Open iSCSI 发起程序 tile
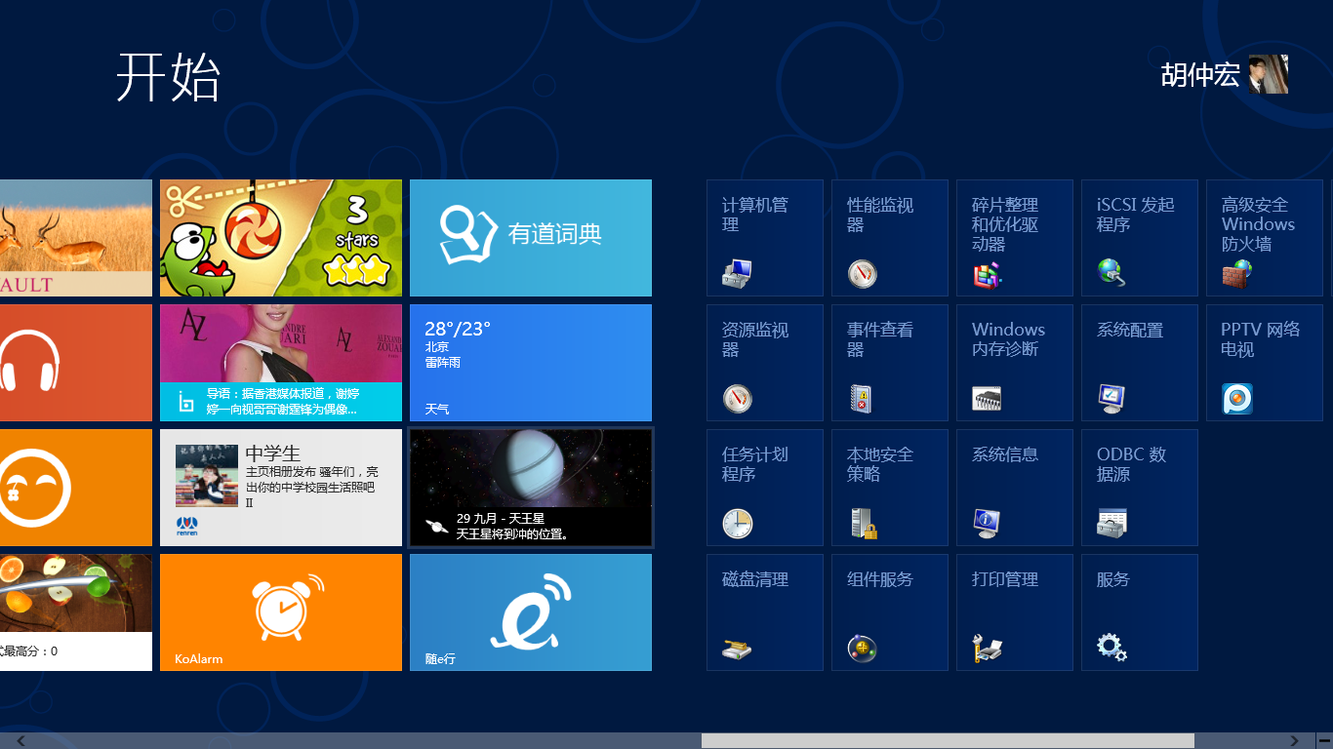Image resolution: width=1333 pixels, height=749 pixels. [1140, 238]
